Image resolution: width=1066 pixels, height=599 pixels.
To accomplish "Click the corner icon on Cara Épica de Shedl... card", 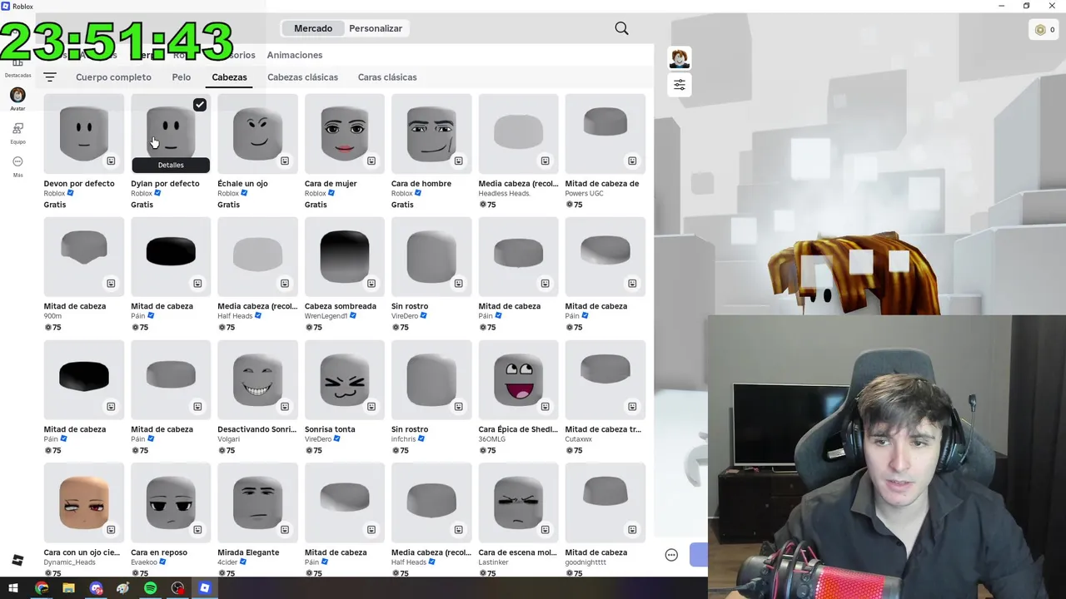I will (545, 407).
